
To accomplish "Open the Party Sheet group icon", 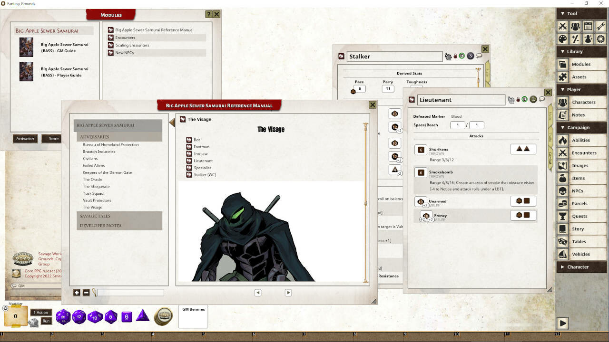I will coord(575,26).
